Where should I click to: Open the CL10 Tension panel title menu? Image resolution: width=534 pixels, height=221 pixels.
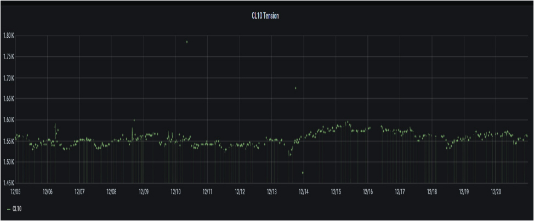point(266,16)
